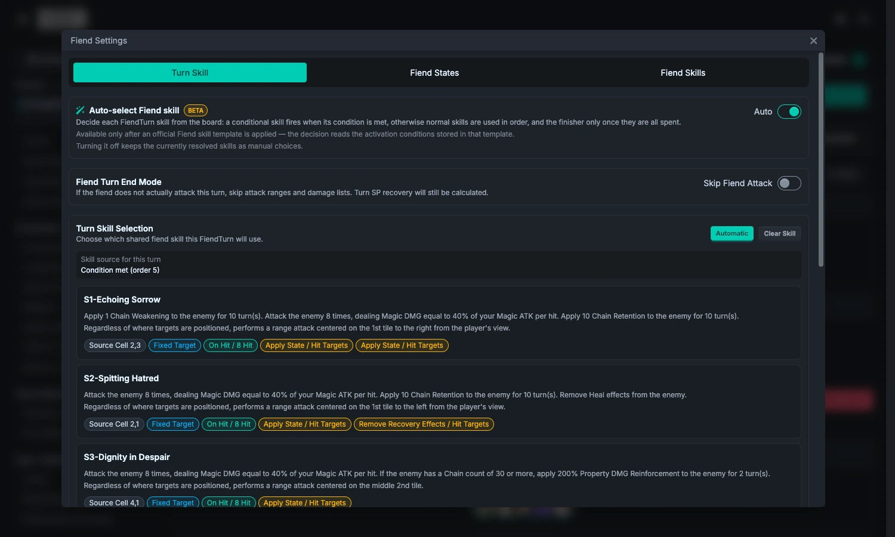Click On Hit / 8 Hit tag of S2-Spitting Hatred
The width and height of the screenshot is (895, 537).
[229, 424]
